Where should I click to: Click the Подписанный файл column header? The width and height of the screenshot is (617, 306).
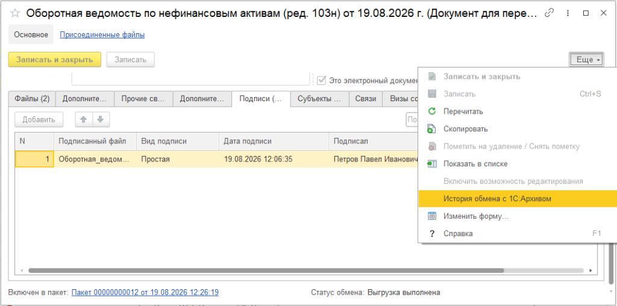[95, 141]
